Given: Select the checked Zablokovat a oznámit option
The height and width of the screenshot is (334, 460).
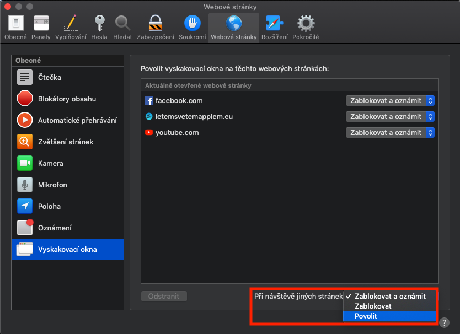Looking at the screenshot, I should tap(389, 296).
